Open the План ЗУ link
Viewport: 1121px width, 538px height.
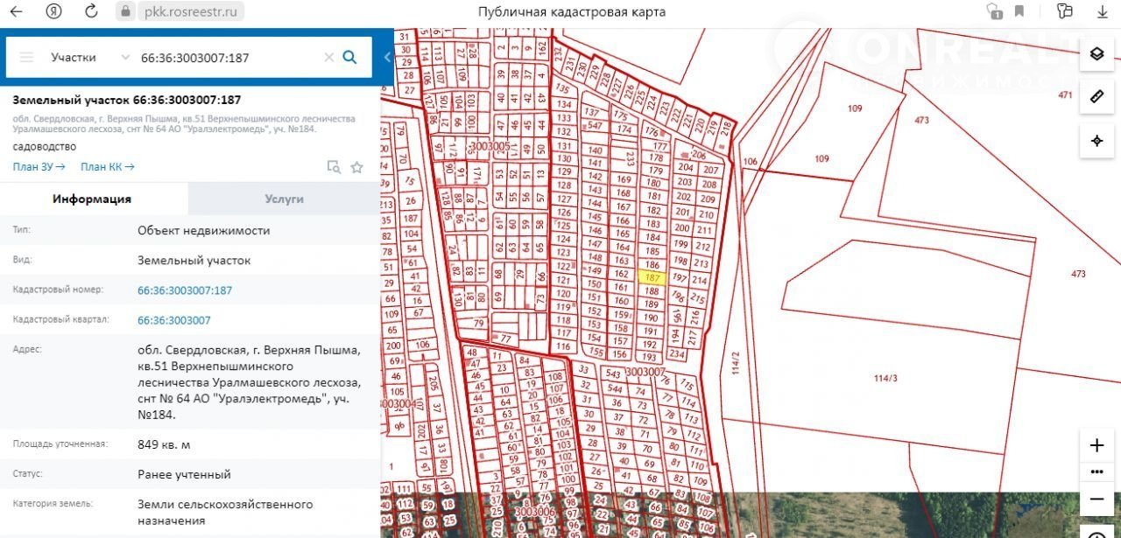click(39, 166)
